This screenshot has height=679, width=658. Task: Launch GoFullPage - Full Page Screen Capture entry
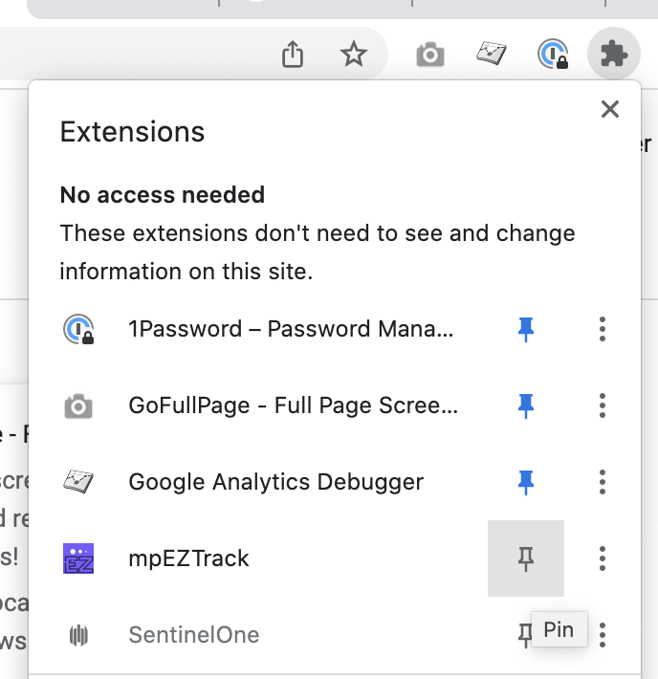pyautogui.click(x=293, y=406)
